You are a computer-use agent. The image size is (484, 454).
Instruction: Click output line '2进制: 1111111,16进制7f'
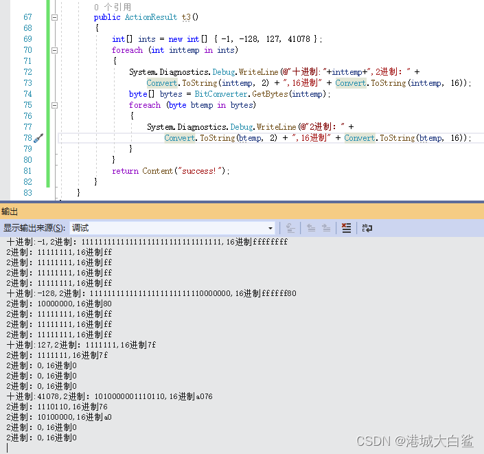pos(57,356)
